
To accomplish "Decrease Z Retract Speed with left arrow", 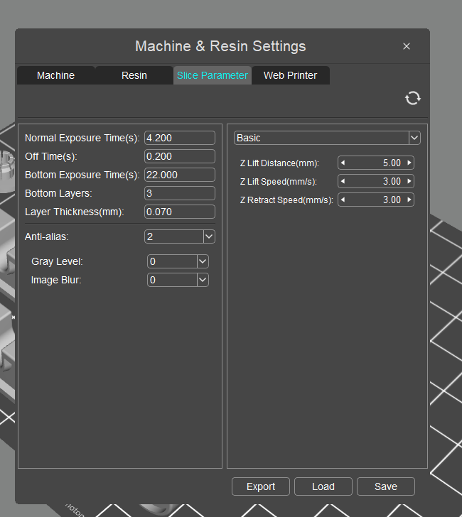I will [x=343, y=200].
